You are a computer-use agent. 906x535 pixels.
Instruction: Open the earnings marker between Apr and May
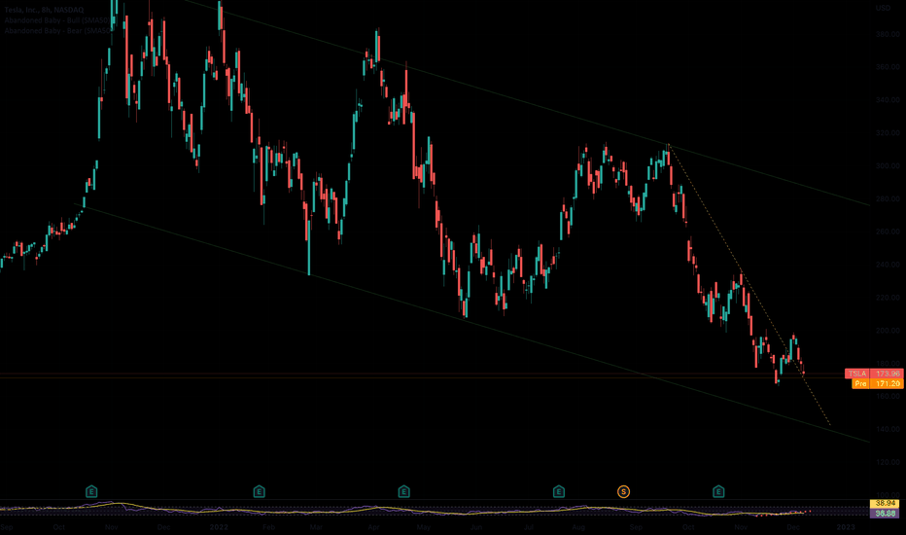[403, 491]
